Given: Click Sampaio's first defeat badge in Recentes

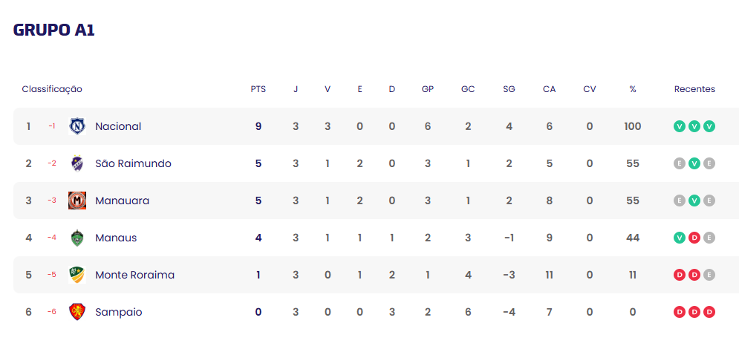Looking at the screenshot, I should pyautogui.click(x=679, y=312).
